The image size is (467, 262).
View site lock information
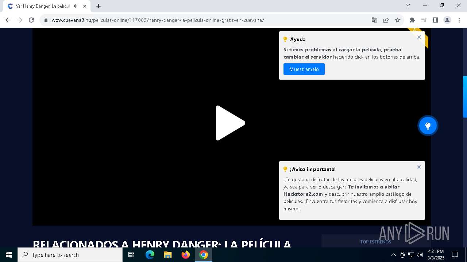click(x=46, y=20)
